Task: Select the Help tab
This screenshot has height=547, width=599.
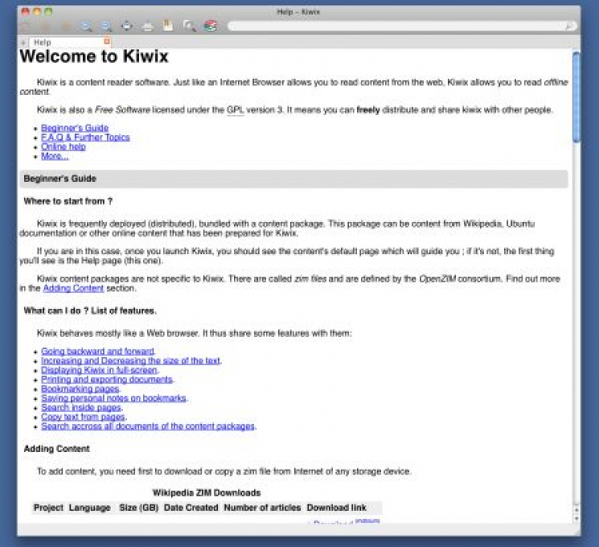Action: (69, 42)
